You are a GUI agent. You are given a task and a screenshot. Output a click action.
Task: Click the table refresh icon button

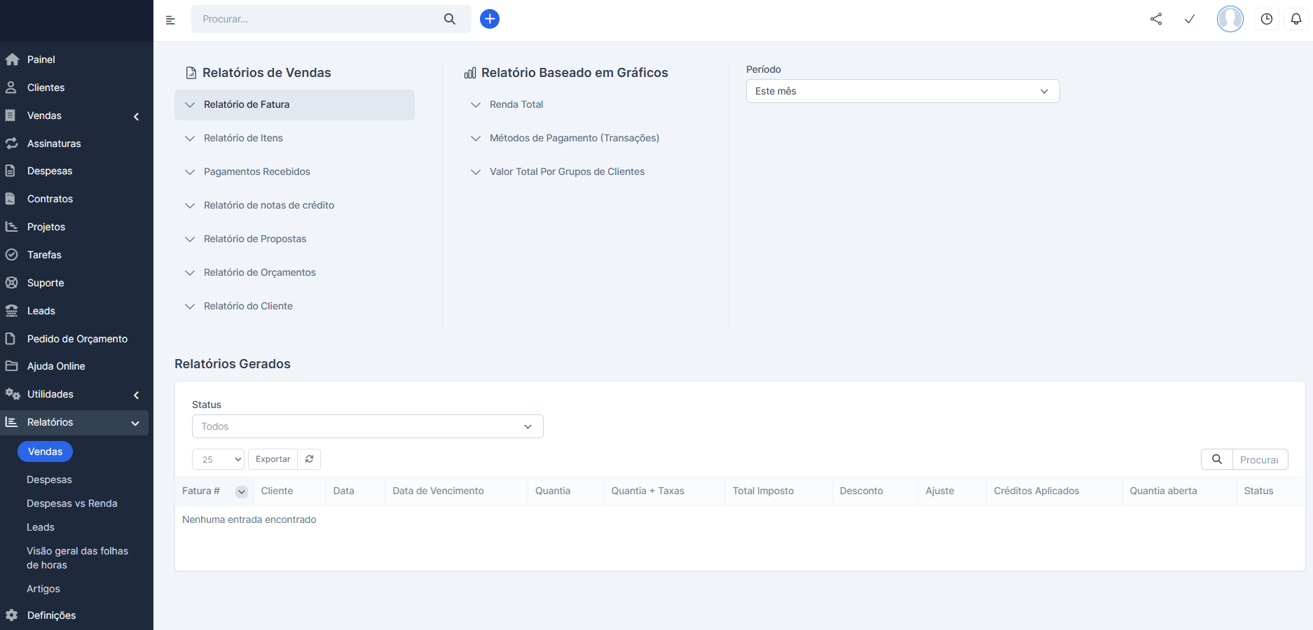[x=309, y=459]
